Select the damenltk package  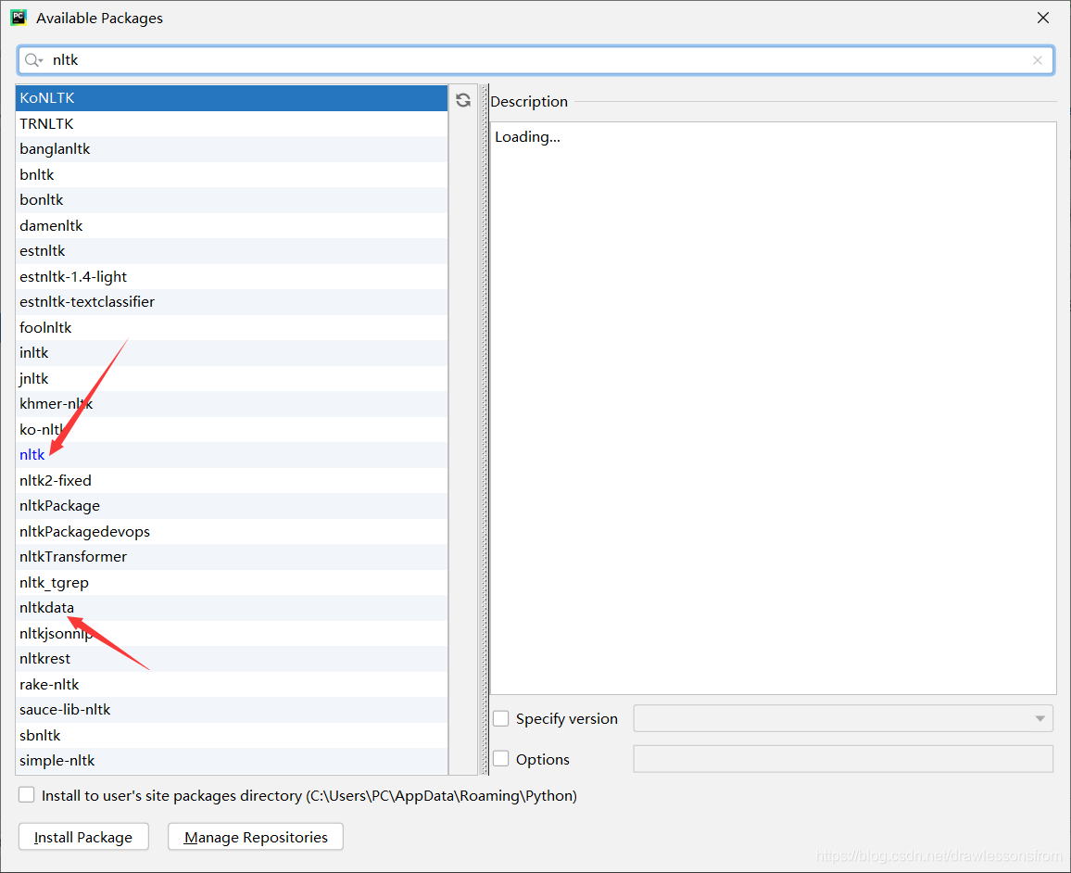232,225
